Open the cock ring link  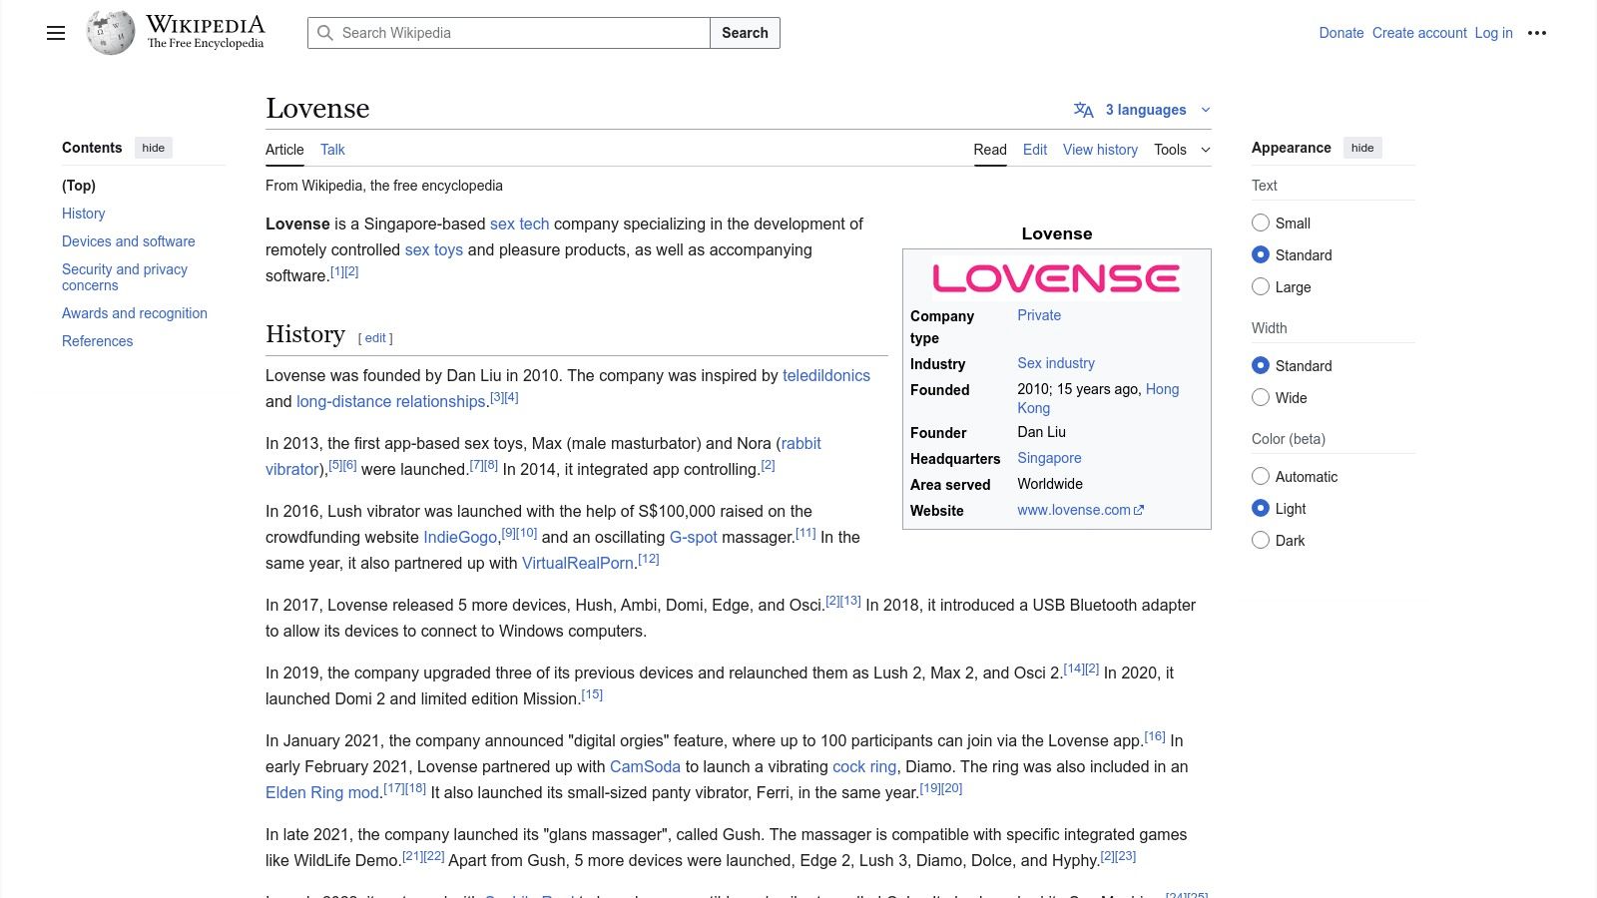[x=864, y=766]
